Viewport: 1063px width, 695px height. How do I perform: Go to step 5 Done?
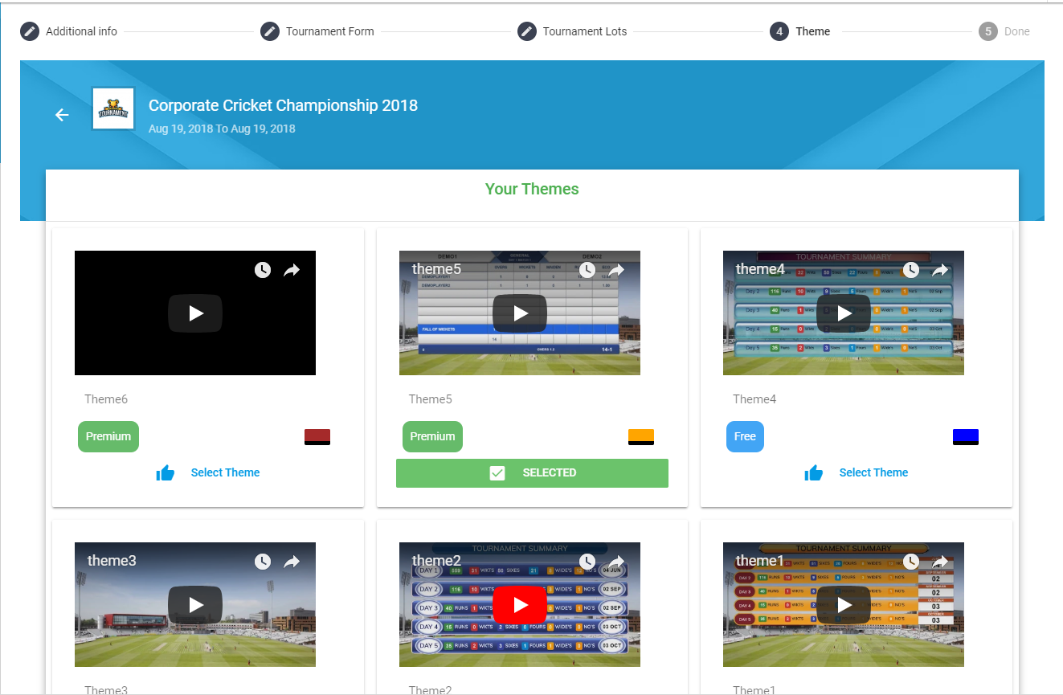pyautogui.click(x=1004, y=31)
